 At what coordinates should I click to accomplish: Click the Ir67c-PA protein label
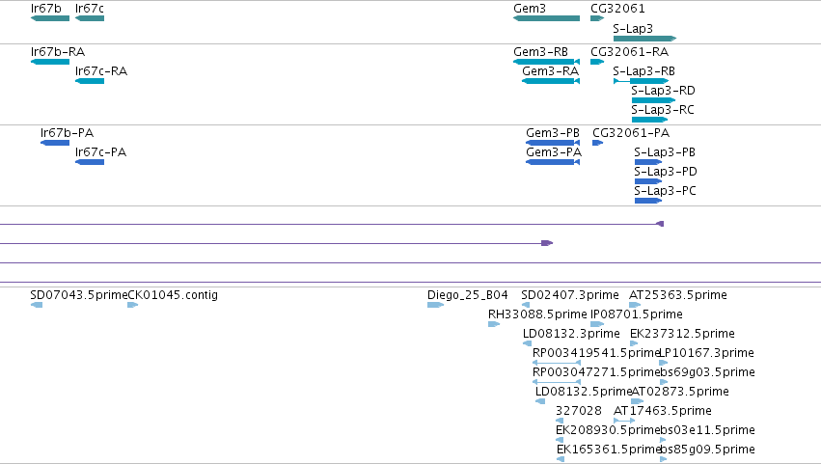(x=100, y=152)
